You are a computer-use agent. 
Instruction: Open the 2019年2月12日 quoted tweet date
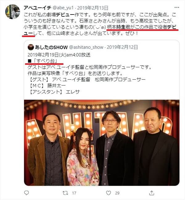click(x=122, y=47)
